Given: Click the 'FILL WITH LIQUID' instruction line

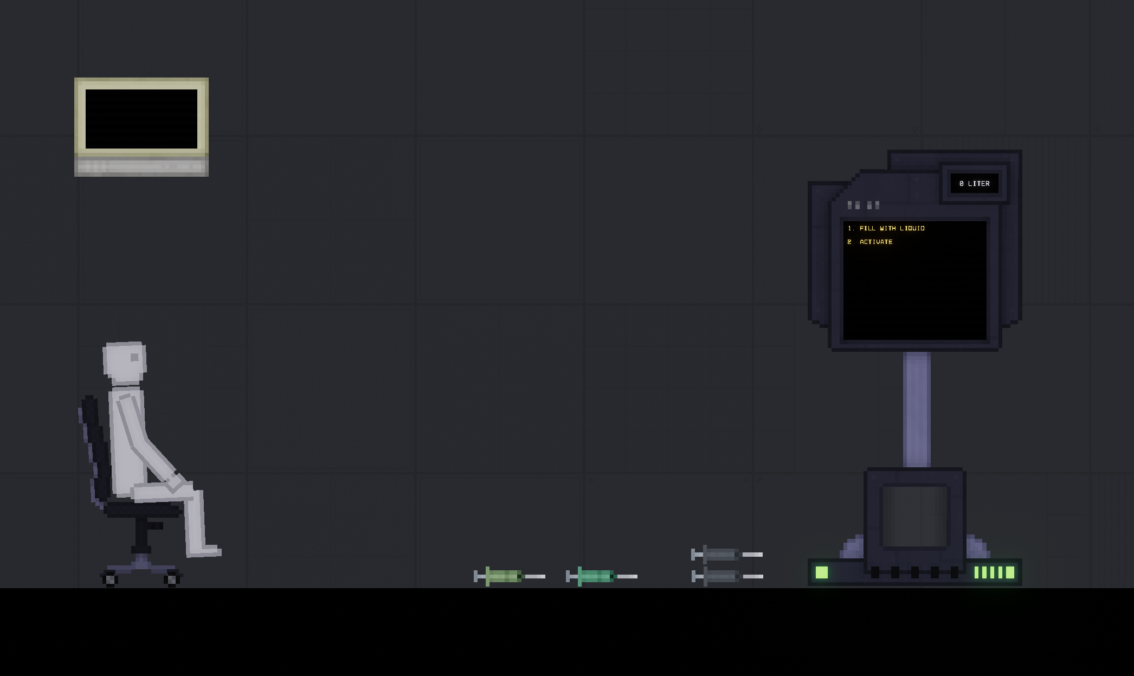Looking at the screenshot, I should click(x=892, y=228).
